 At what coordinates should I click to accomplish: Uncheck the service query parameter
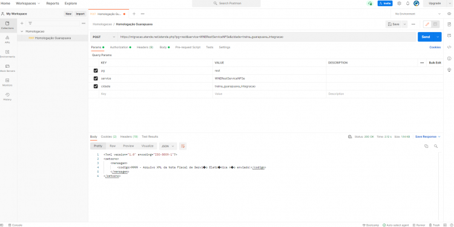pos(96,78)
